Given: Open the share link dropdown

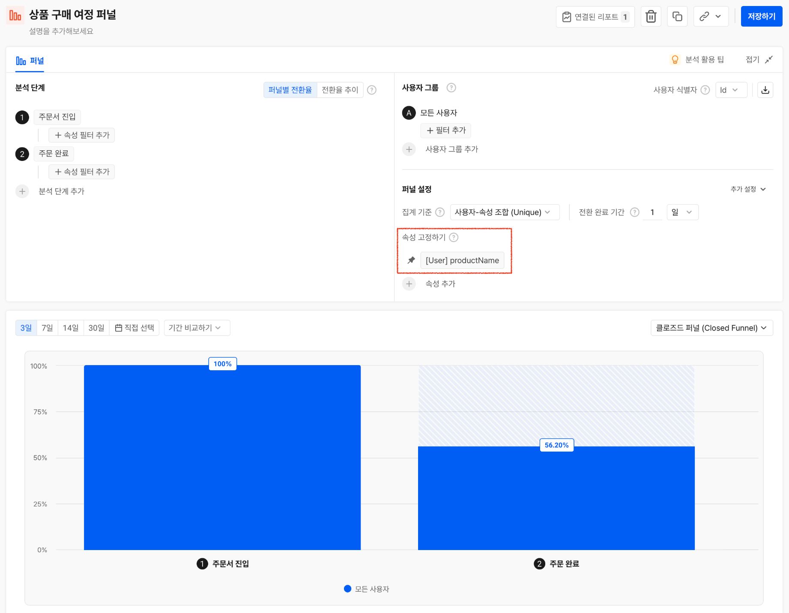Looking at the screenshot, I should point(711,17).
